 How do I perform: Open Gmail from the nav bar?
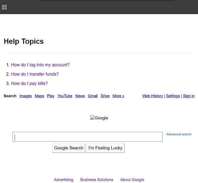coord(93,96)
